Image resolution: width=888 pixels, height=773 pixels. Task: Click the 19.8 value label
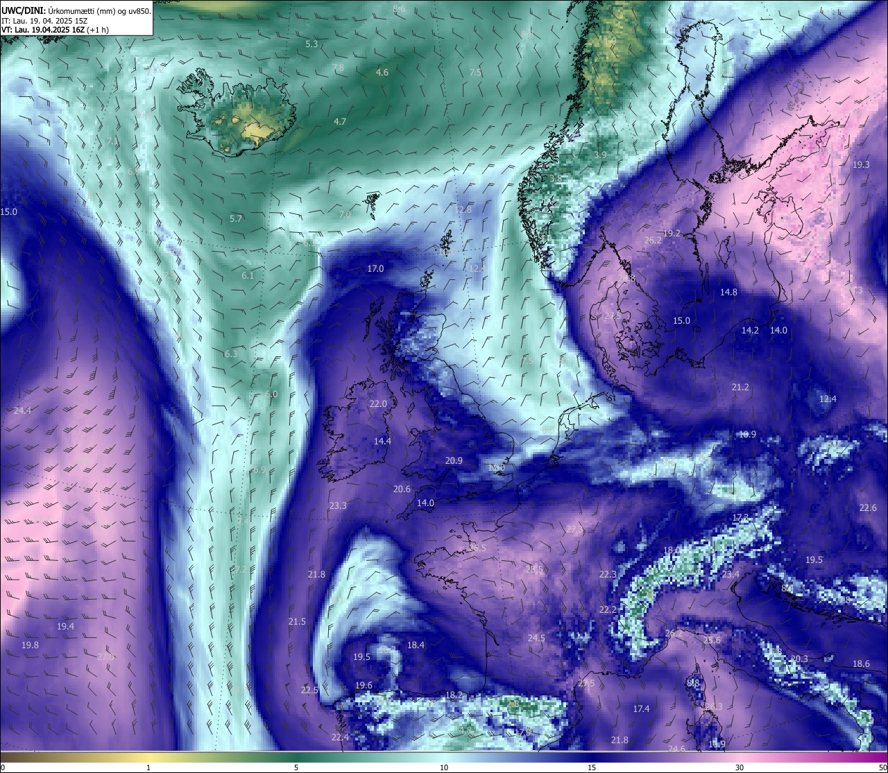click(30, 645)
